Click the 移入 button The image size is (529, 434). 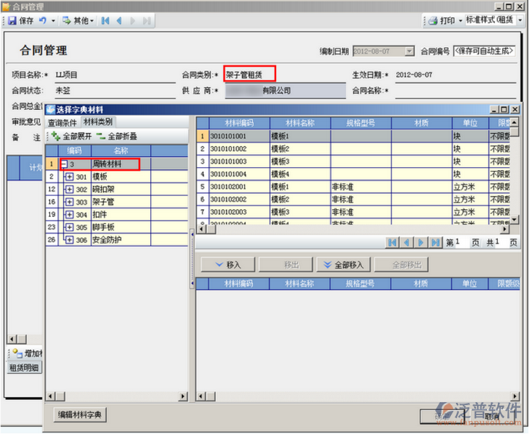click(x=226, y=265)
